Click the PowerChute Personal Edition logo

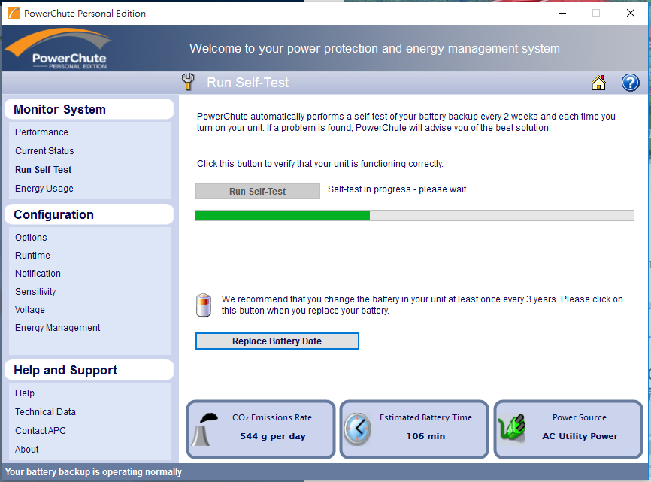[58, 49]
